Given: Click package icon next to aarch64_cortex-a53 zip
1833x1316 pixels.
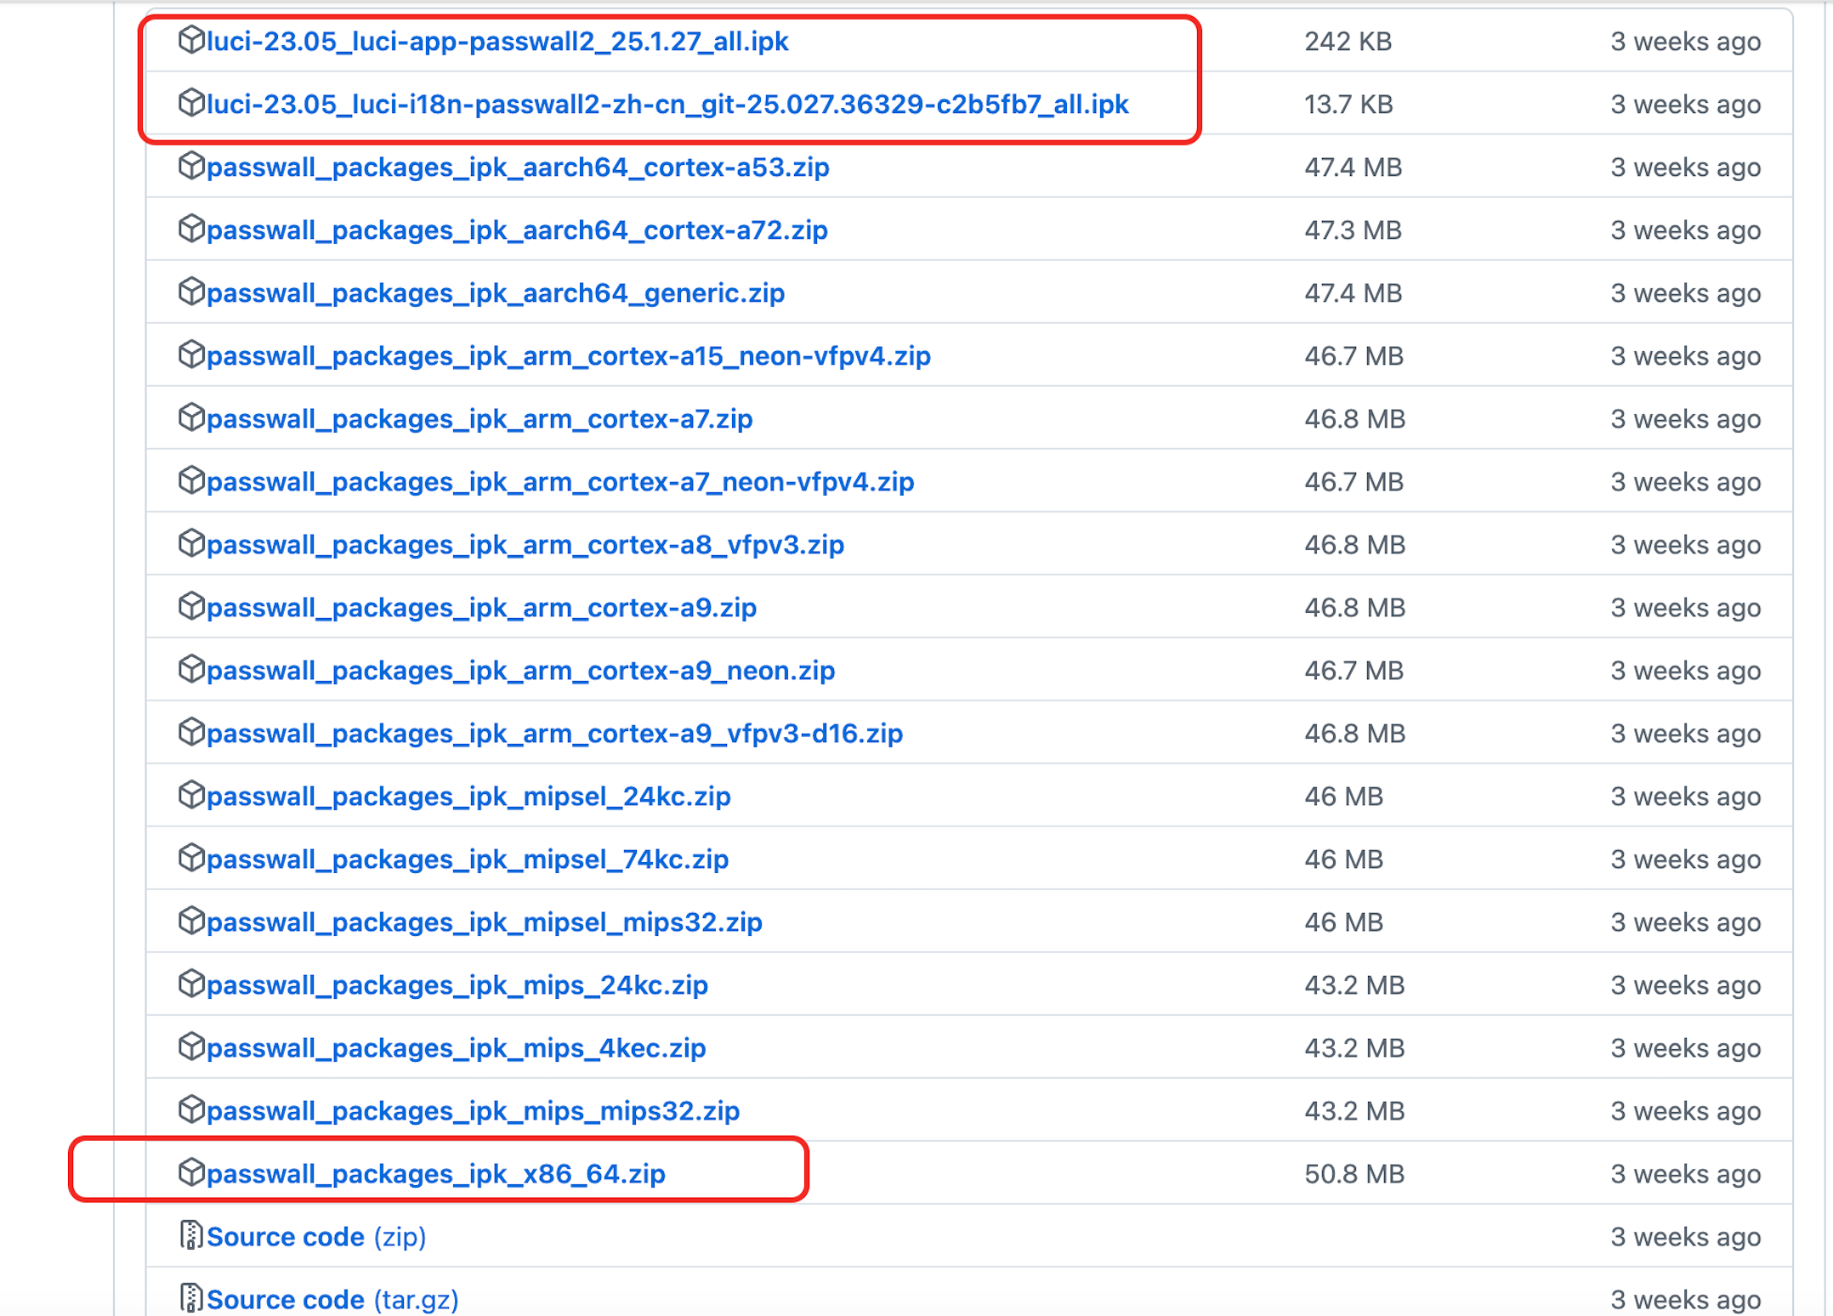Looking at the screenshot, I should coord(191,166).
